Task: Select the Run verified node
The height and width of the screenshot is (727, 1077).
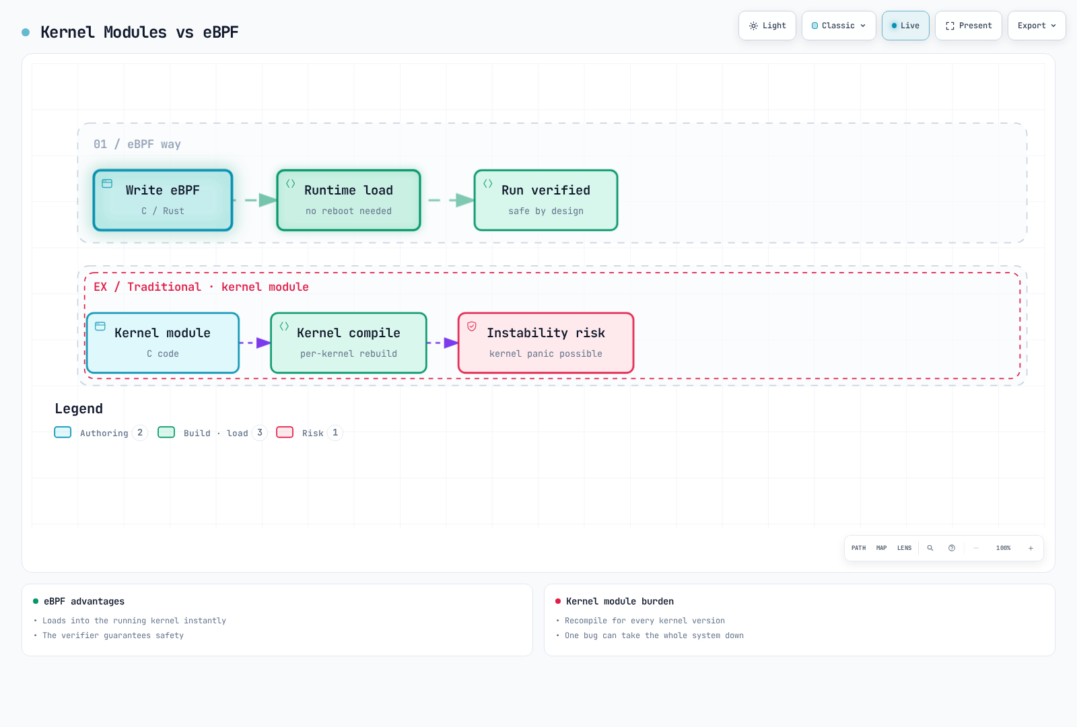Action: pos(546,200)
